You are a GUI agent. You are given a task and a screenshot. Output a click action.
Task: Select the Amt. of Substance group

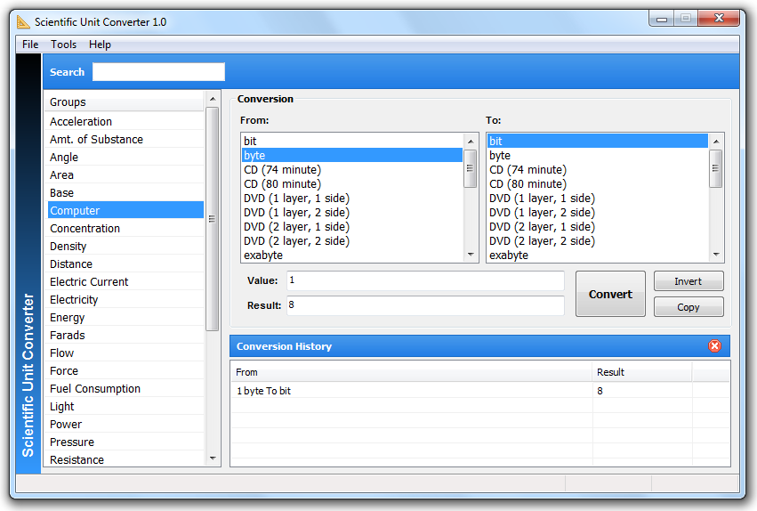click(125, 139)
